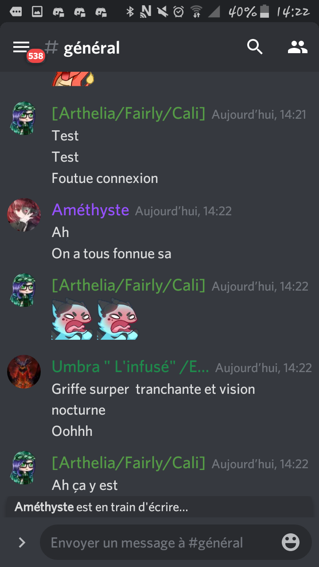The width and height of the screenshot is (319, 567).
Task: Focus the 'Envoyer un message à #général' field
Action: 159,543
